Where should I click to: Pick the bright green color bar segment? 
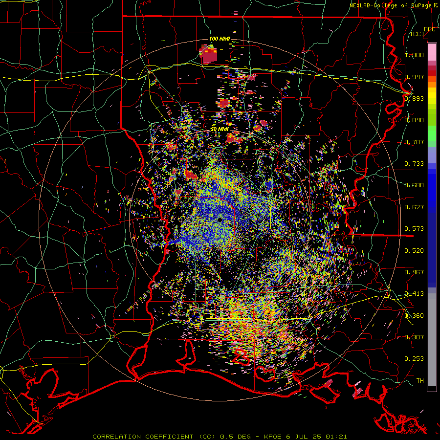pyautogui.click(x=432, y=133)
